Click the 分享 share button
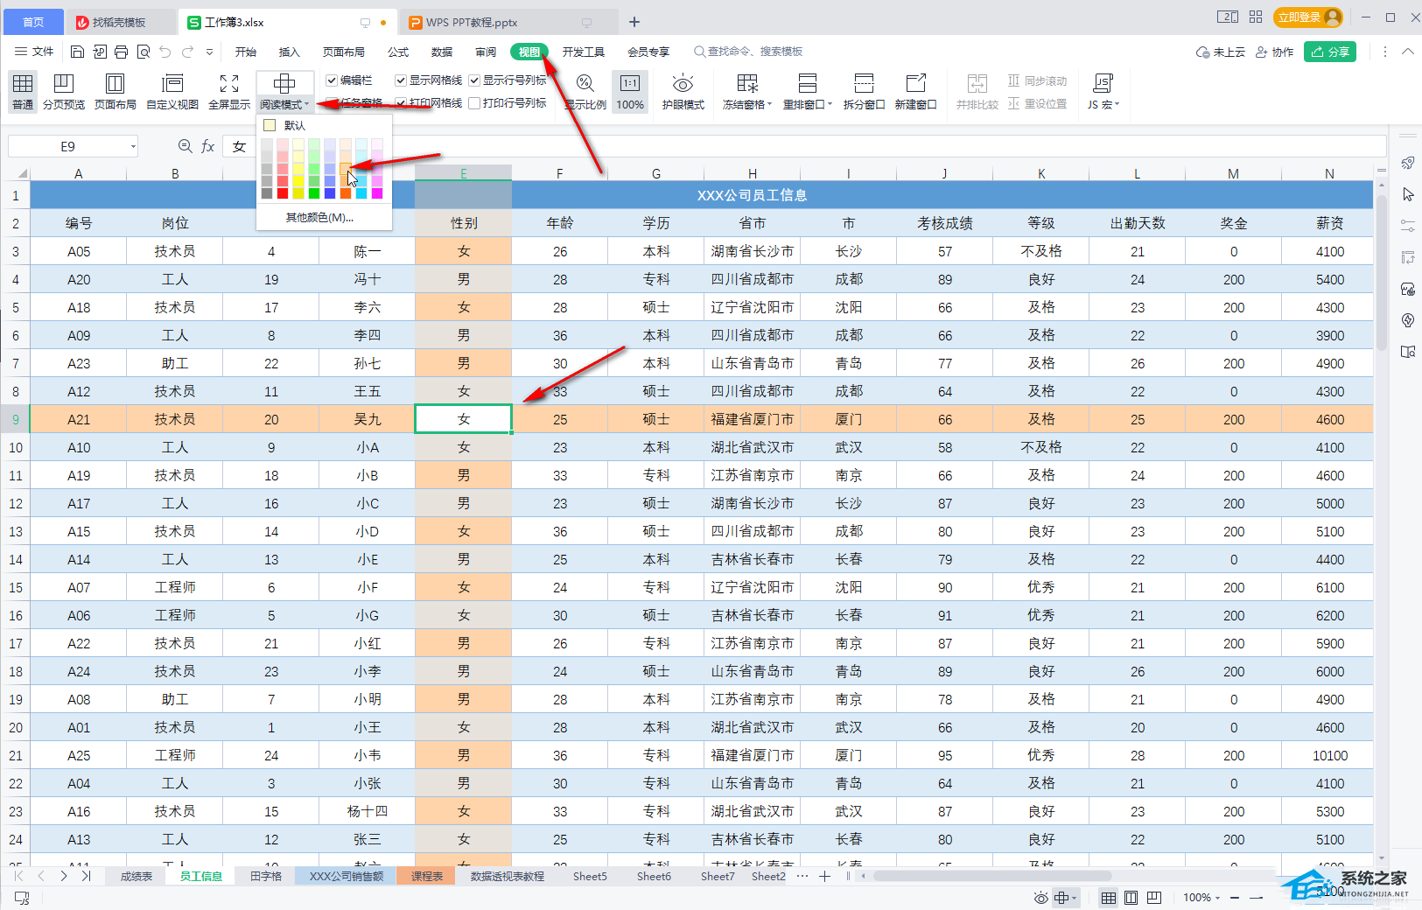This screenshot has width=1422, height=910. click(1329, 52)
